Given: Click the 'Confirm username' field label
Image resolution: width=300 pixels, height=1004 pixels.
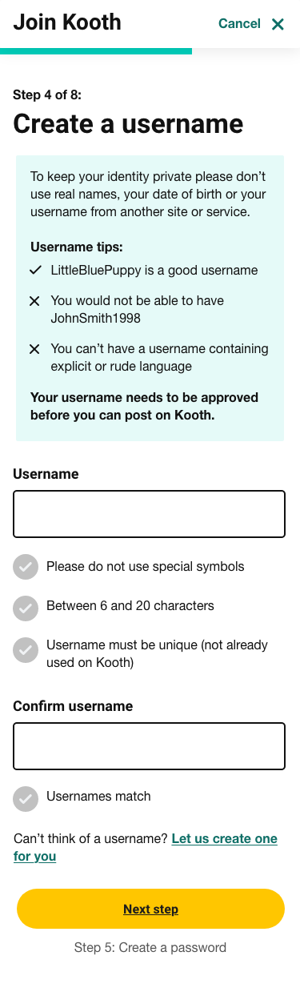Looking at the screenshot, I should [x=73, y=706].
